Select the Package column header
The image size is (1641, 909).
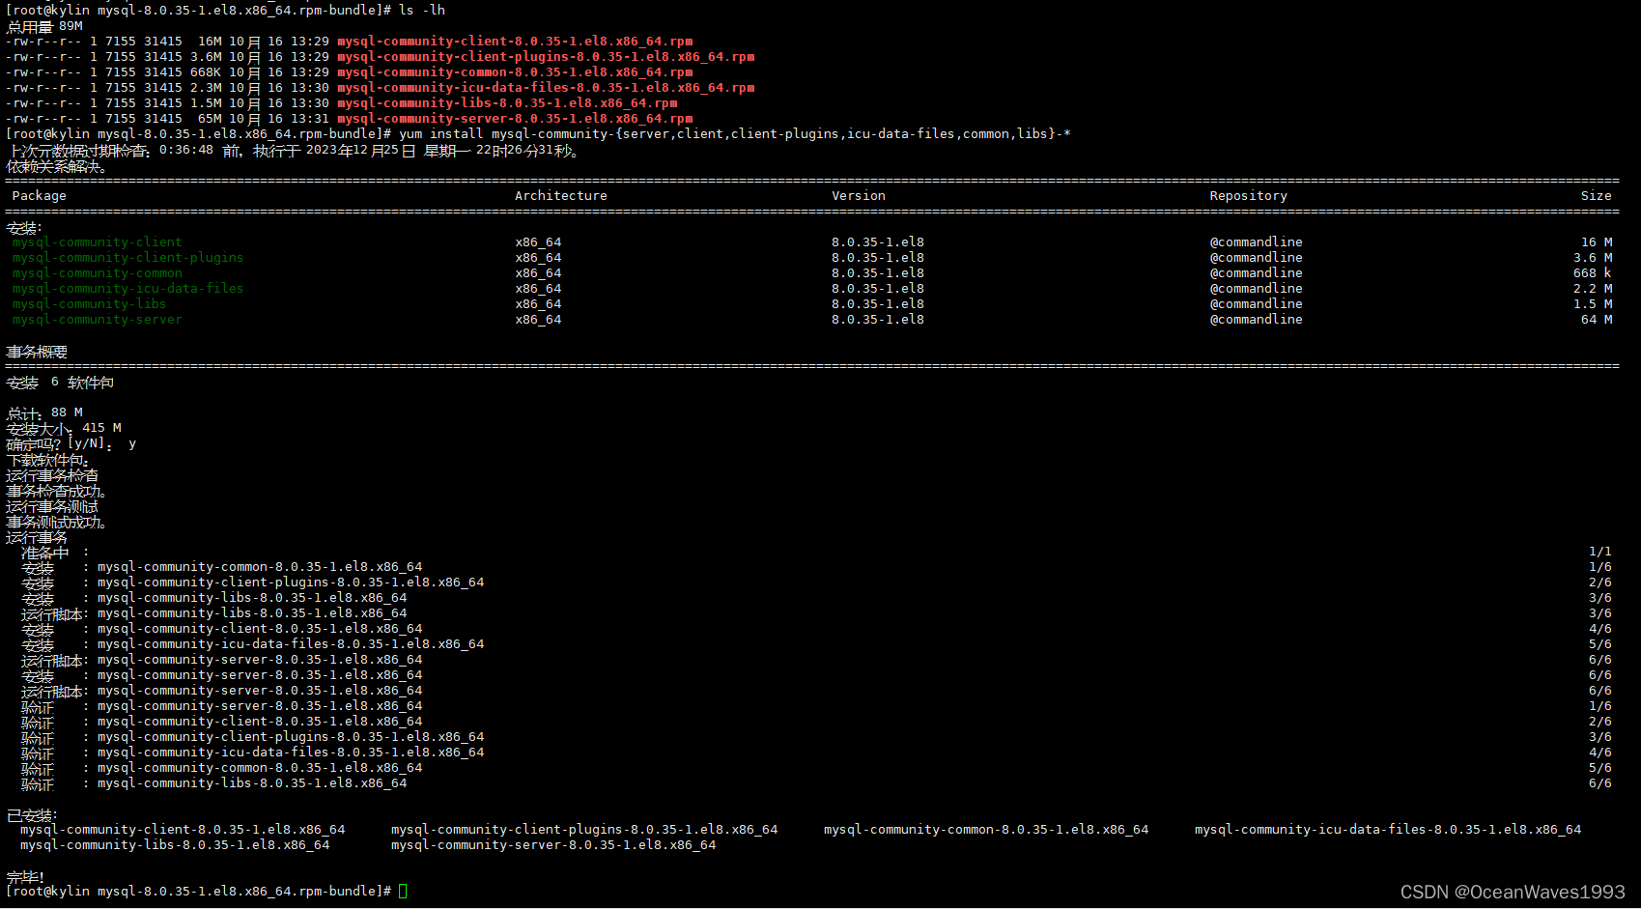click(39, 195)
